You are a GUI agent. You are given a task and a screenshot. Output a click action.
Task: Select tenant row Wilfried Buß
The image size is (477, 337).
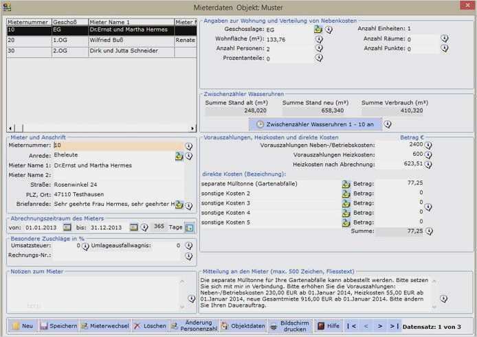(102, 40)
